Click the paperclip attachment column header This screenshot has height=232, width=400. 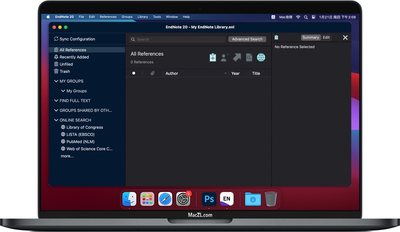tap(153, 73)
